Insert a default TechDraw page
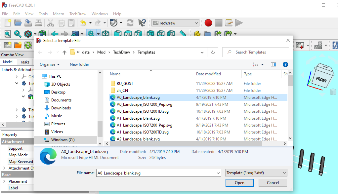 click(8, 45)
